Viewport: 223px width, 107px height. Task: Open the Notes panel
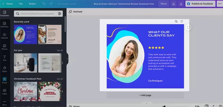(x=74, y=106)
